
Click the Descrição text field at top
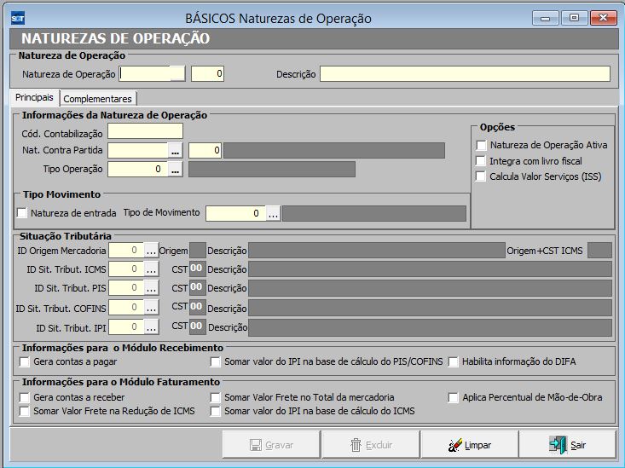(465, 74)
